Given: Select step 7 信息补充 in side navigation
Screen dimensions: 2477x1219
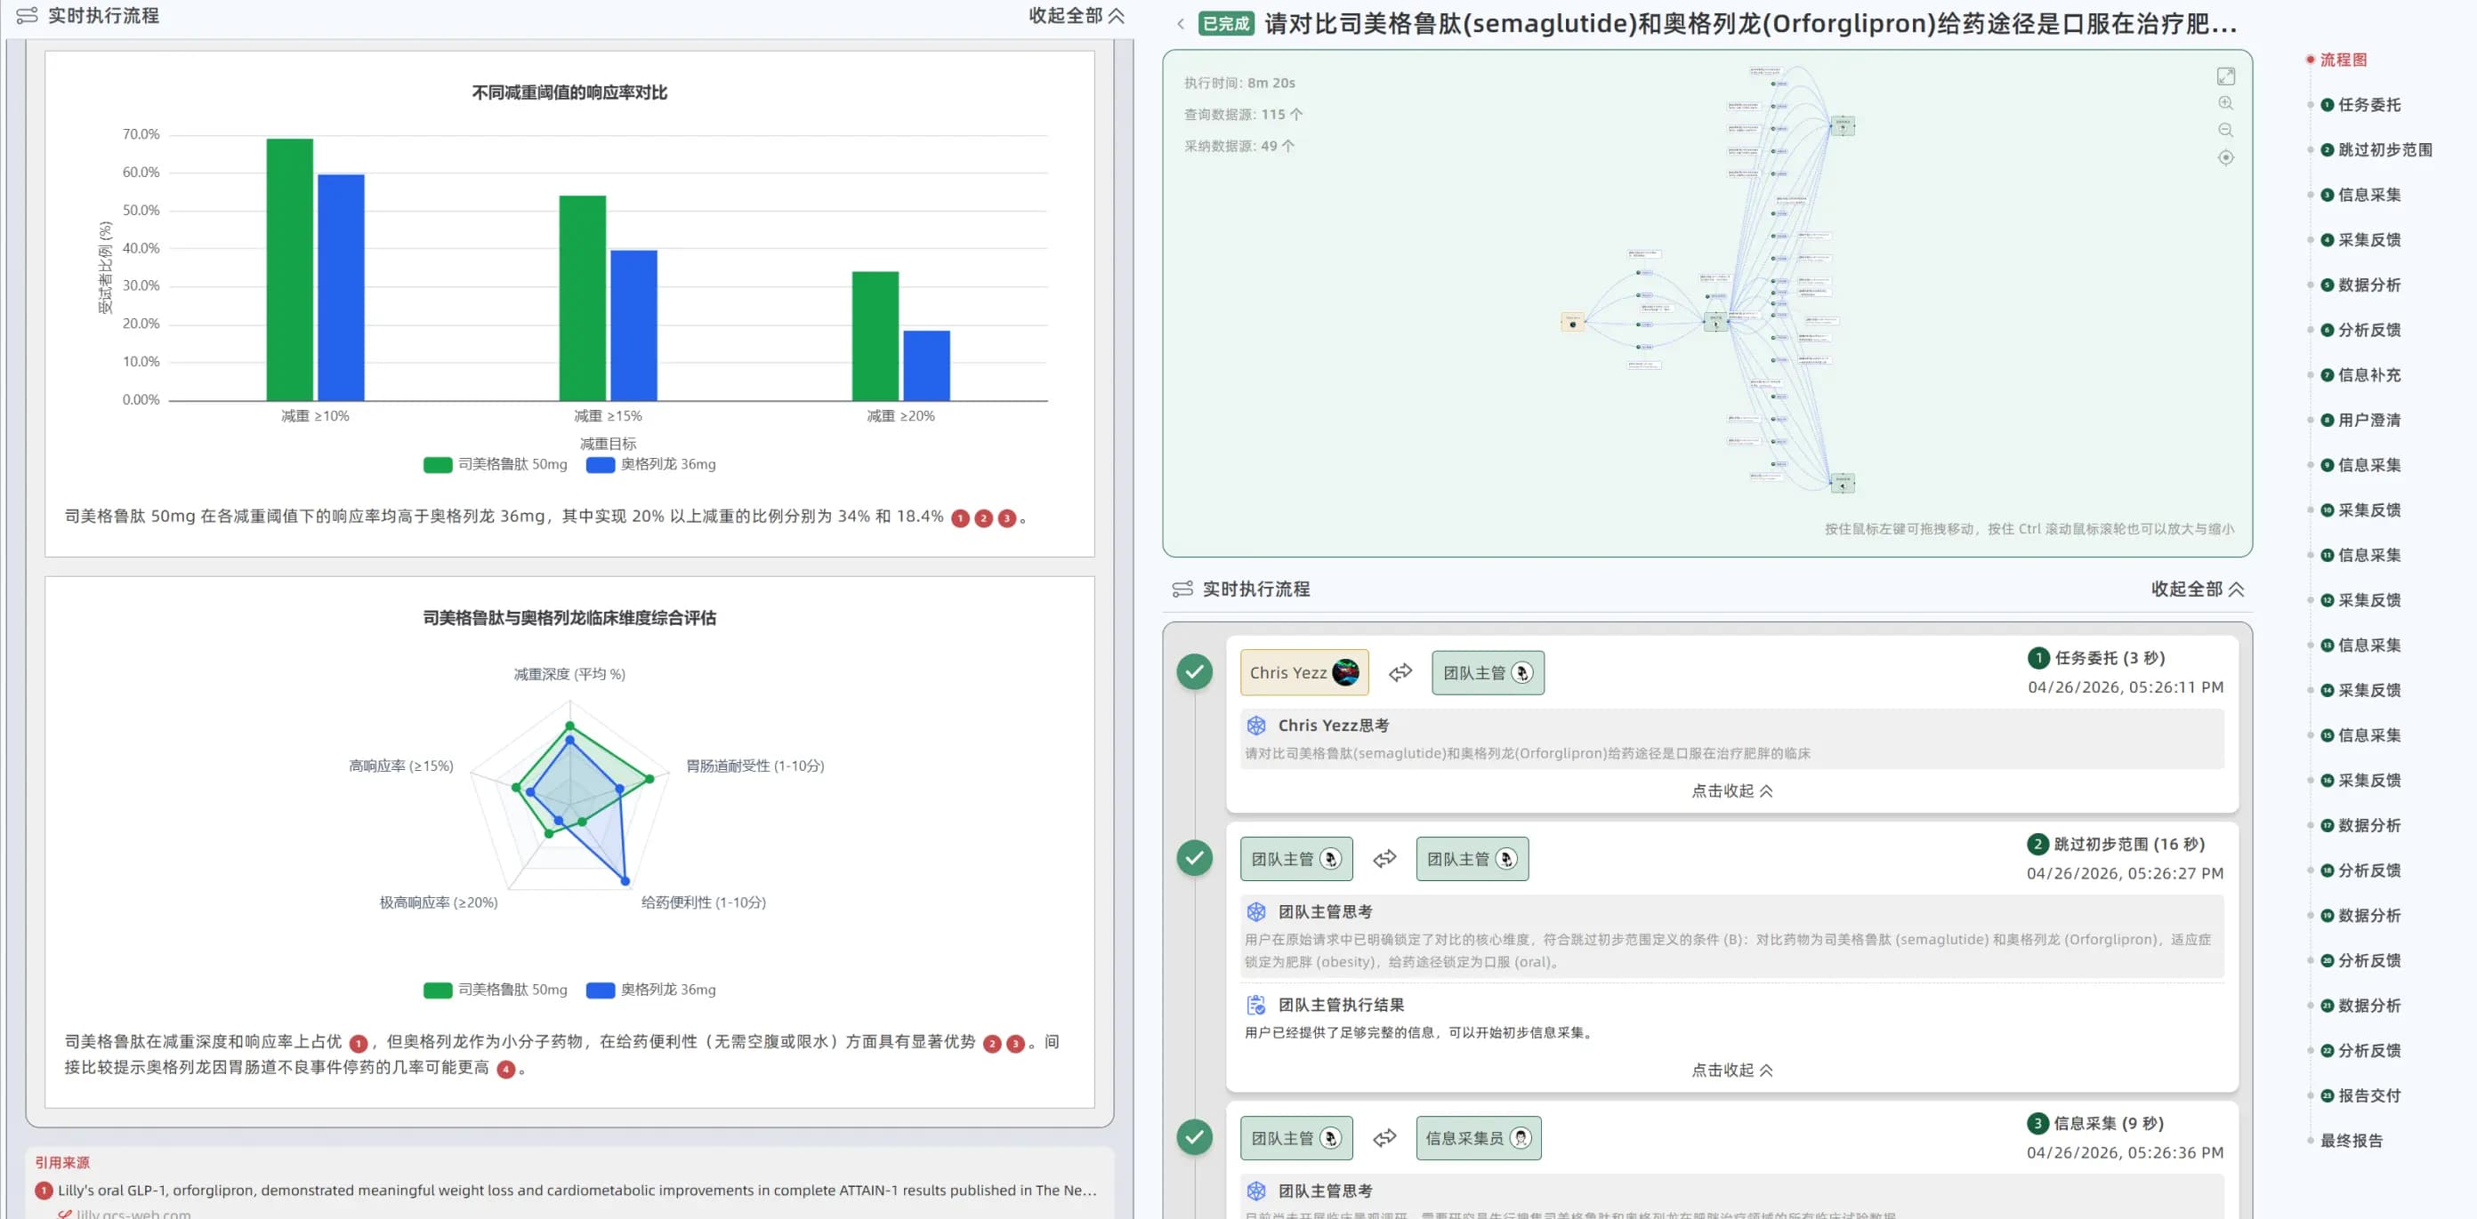Looking at the screenshot, I should pos(2360,374).
